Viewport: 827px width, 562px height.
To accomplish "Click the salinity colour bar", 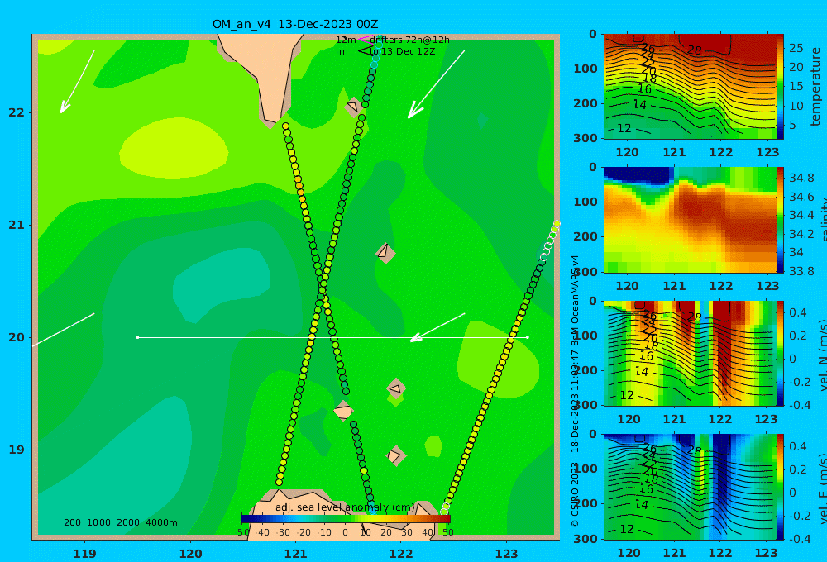I will point(781,221).
